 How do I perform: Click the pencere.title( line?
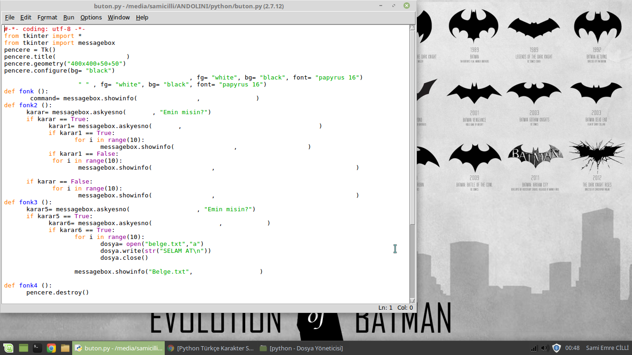pyautogui.click(x=67, y=56)
